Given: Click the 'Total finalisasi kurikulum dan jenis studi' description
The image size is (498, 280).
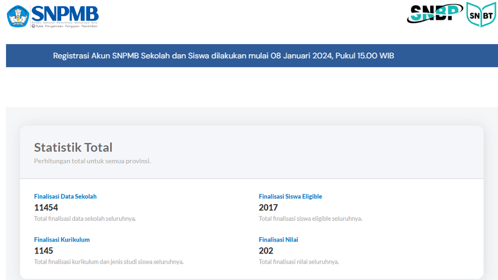Looking at the screenshot, I should [109, 262].
